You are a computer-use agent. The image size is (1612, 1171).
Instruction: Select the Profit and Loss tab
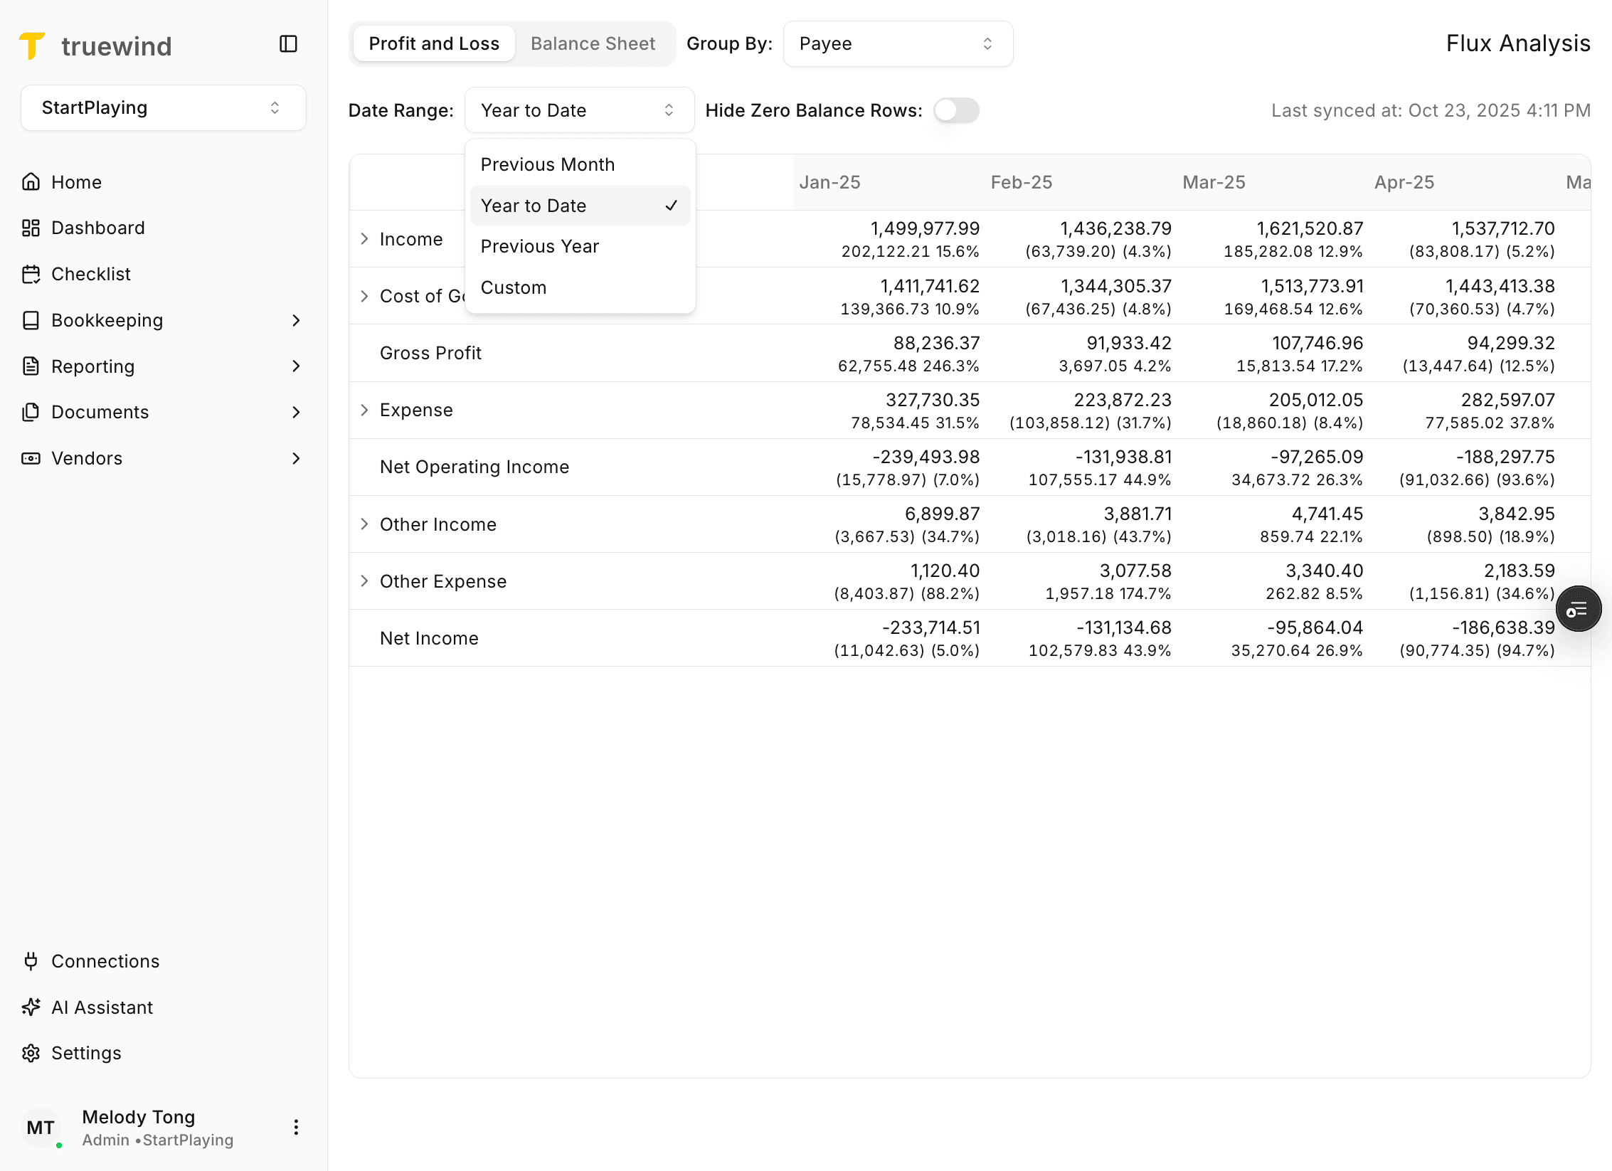pos(433,43)
